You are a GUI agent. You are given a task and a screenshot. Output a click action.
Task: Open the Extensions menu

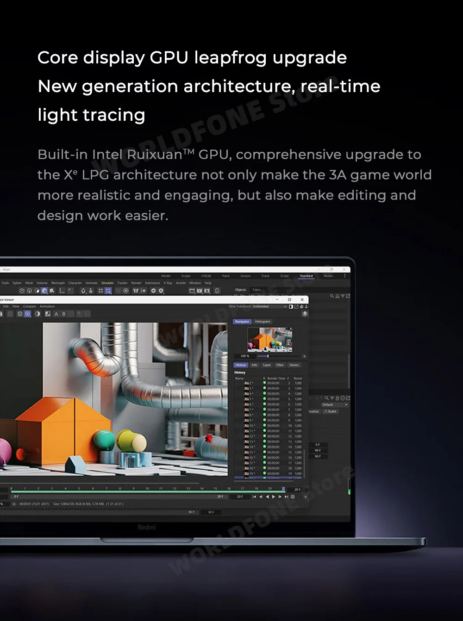(x=152, y=283)
